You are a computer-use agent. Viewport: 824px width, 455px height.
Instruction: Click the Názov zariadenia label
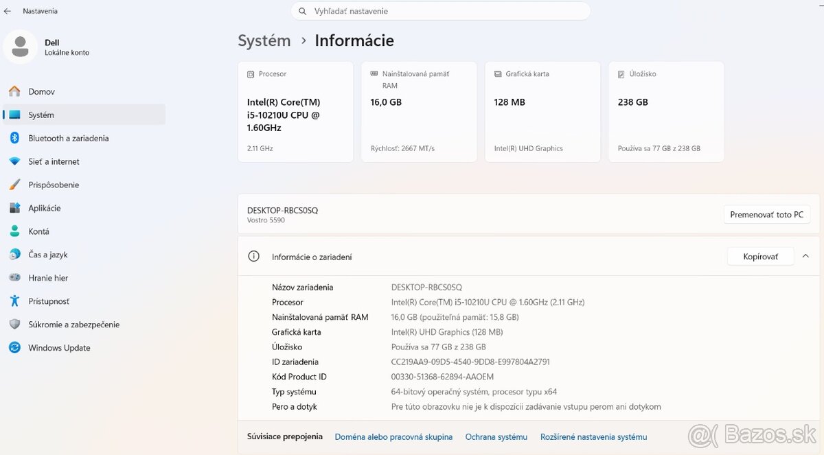(303, 288)
